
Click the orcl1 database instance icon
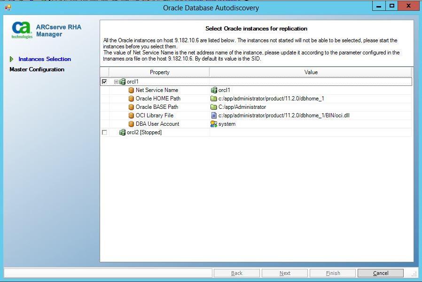coord(123,82)
